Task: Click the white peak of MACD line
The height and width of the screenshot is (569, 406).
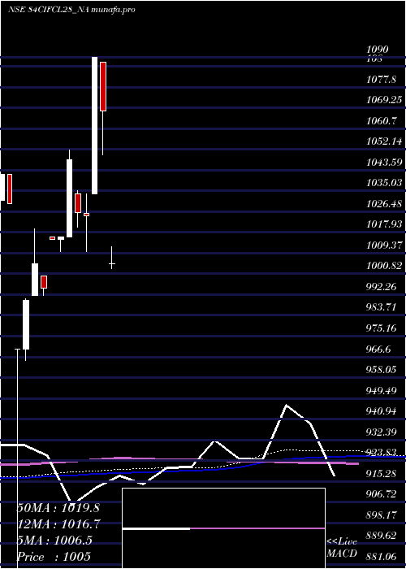Action: 287,405
